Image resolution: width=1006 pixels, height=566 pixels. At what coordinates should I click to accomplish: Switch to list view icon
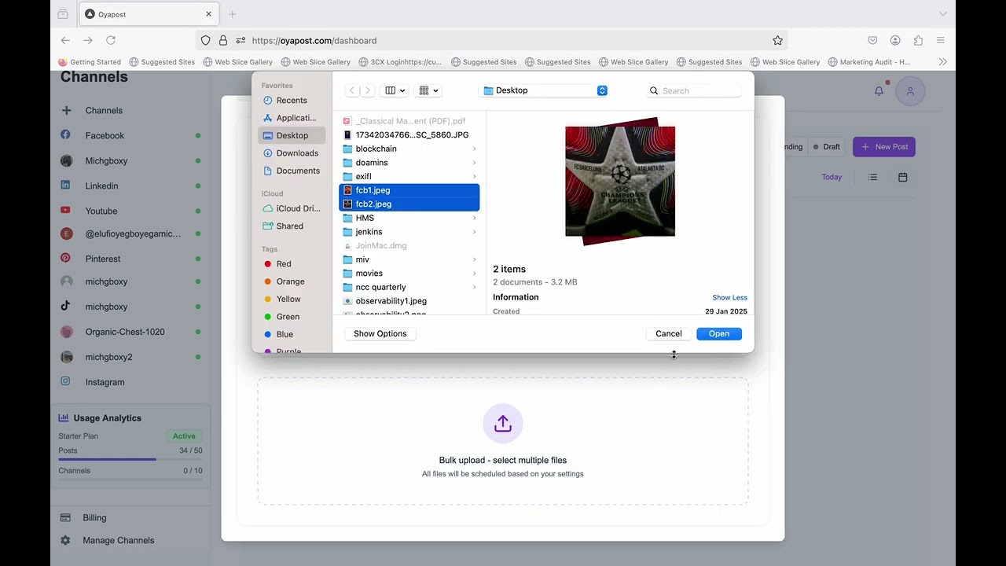pyautogui.click(x=872, y=178)
